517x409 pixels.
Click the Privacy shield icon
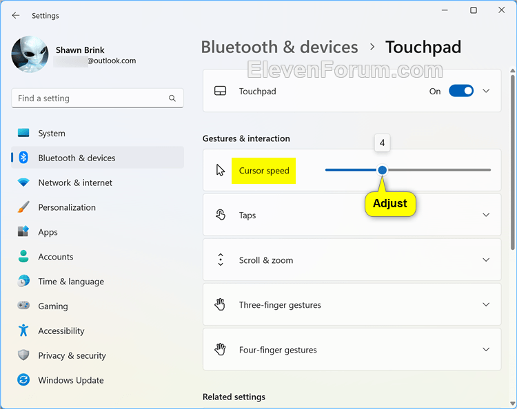23,355
